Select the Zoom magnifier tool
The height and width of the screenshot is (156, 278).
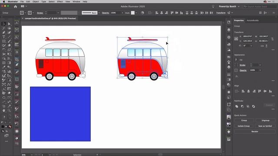pyautogui.click(x=9, y=110)
